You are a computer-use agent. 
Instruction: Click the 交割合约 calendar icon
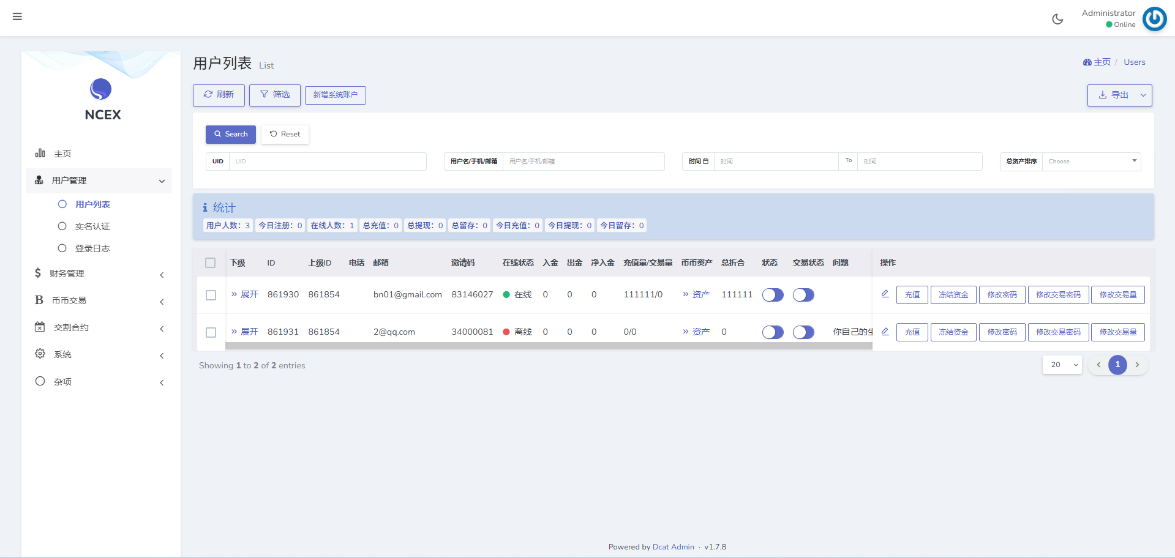click(40, 327)
